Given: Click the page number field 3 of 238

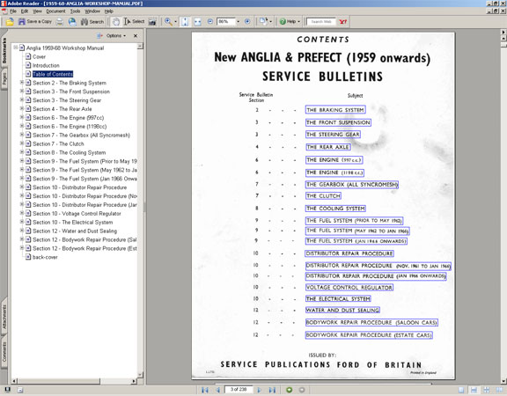Looking at the screenshot, I should (239, 390).
